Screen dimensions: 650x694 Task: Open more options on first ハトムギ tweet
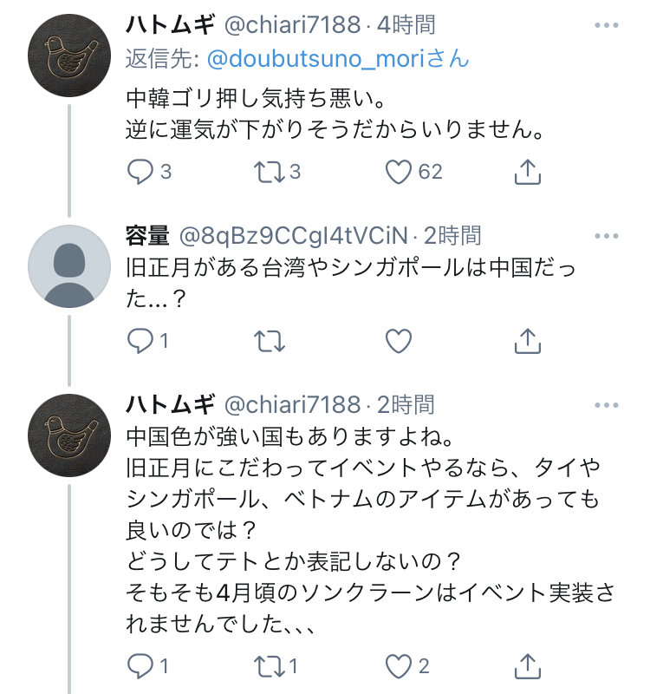605,24
